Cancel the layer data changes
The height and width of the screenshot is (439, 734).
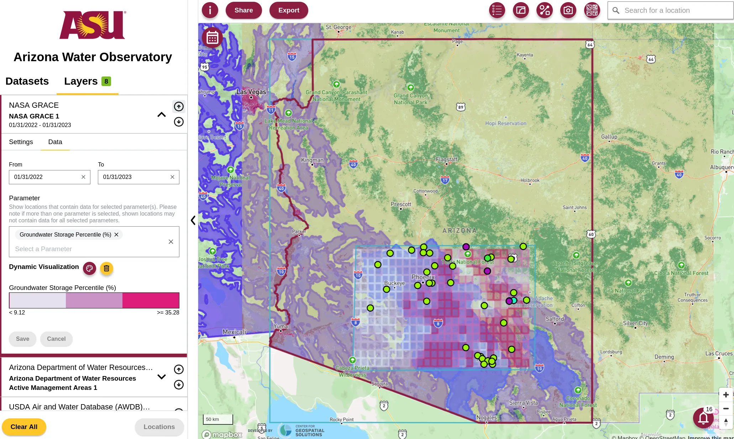56,339
